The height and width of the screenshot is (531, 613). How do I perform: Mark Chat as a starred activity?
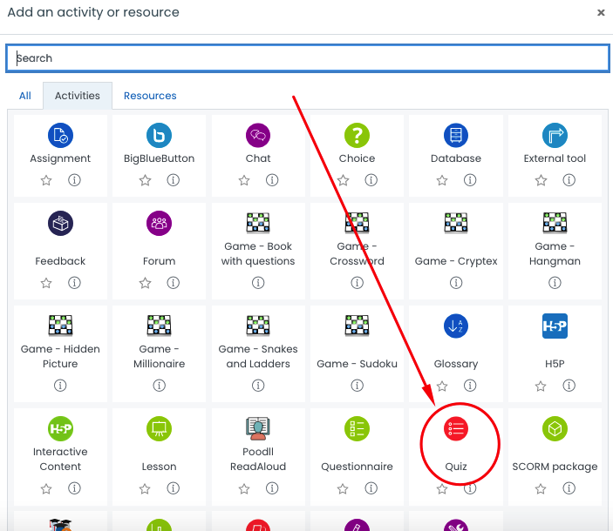[244, 180]
